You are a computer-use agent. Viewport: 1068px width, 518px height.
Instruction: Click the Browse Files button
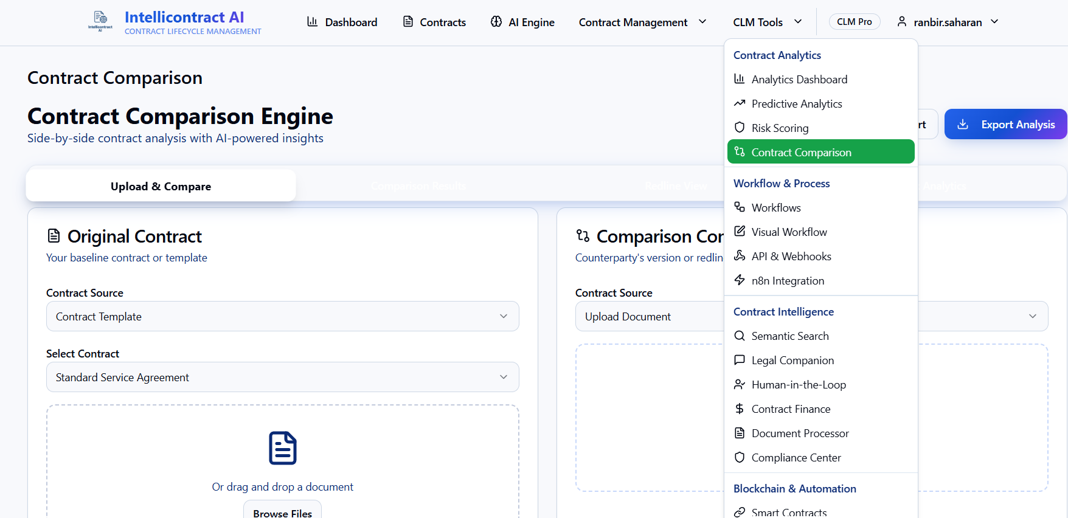(x=283, y=511)
